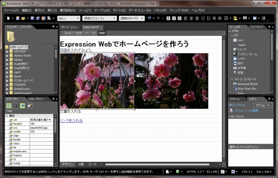This screenshot has height=178, width=278.
Task: Switch to the コード view tab
Action: 92,164
